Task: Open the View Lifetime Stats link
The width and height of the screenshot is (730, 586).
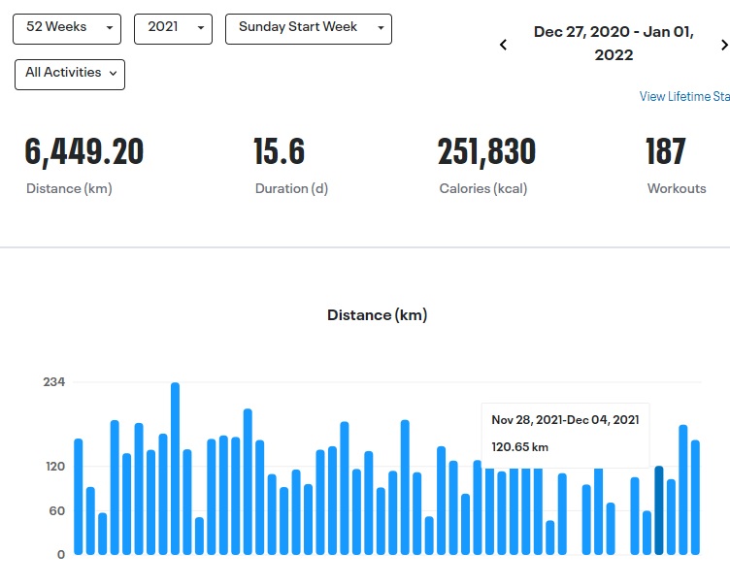Action: (x=684, y=97)
